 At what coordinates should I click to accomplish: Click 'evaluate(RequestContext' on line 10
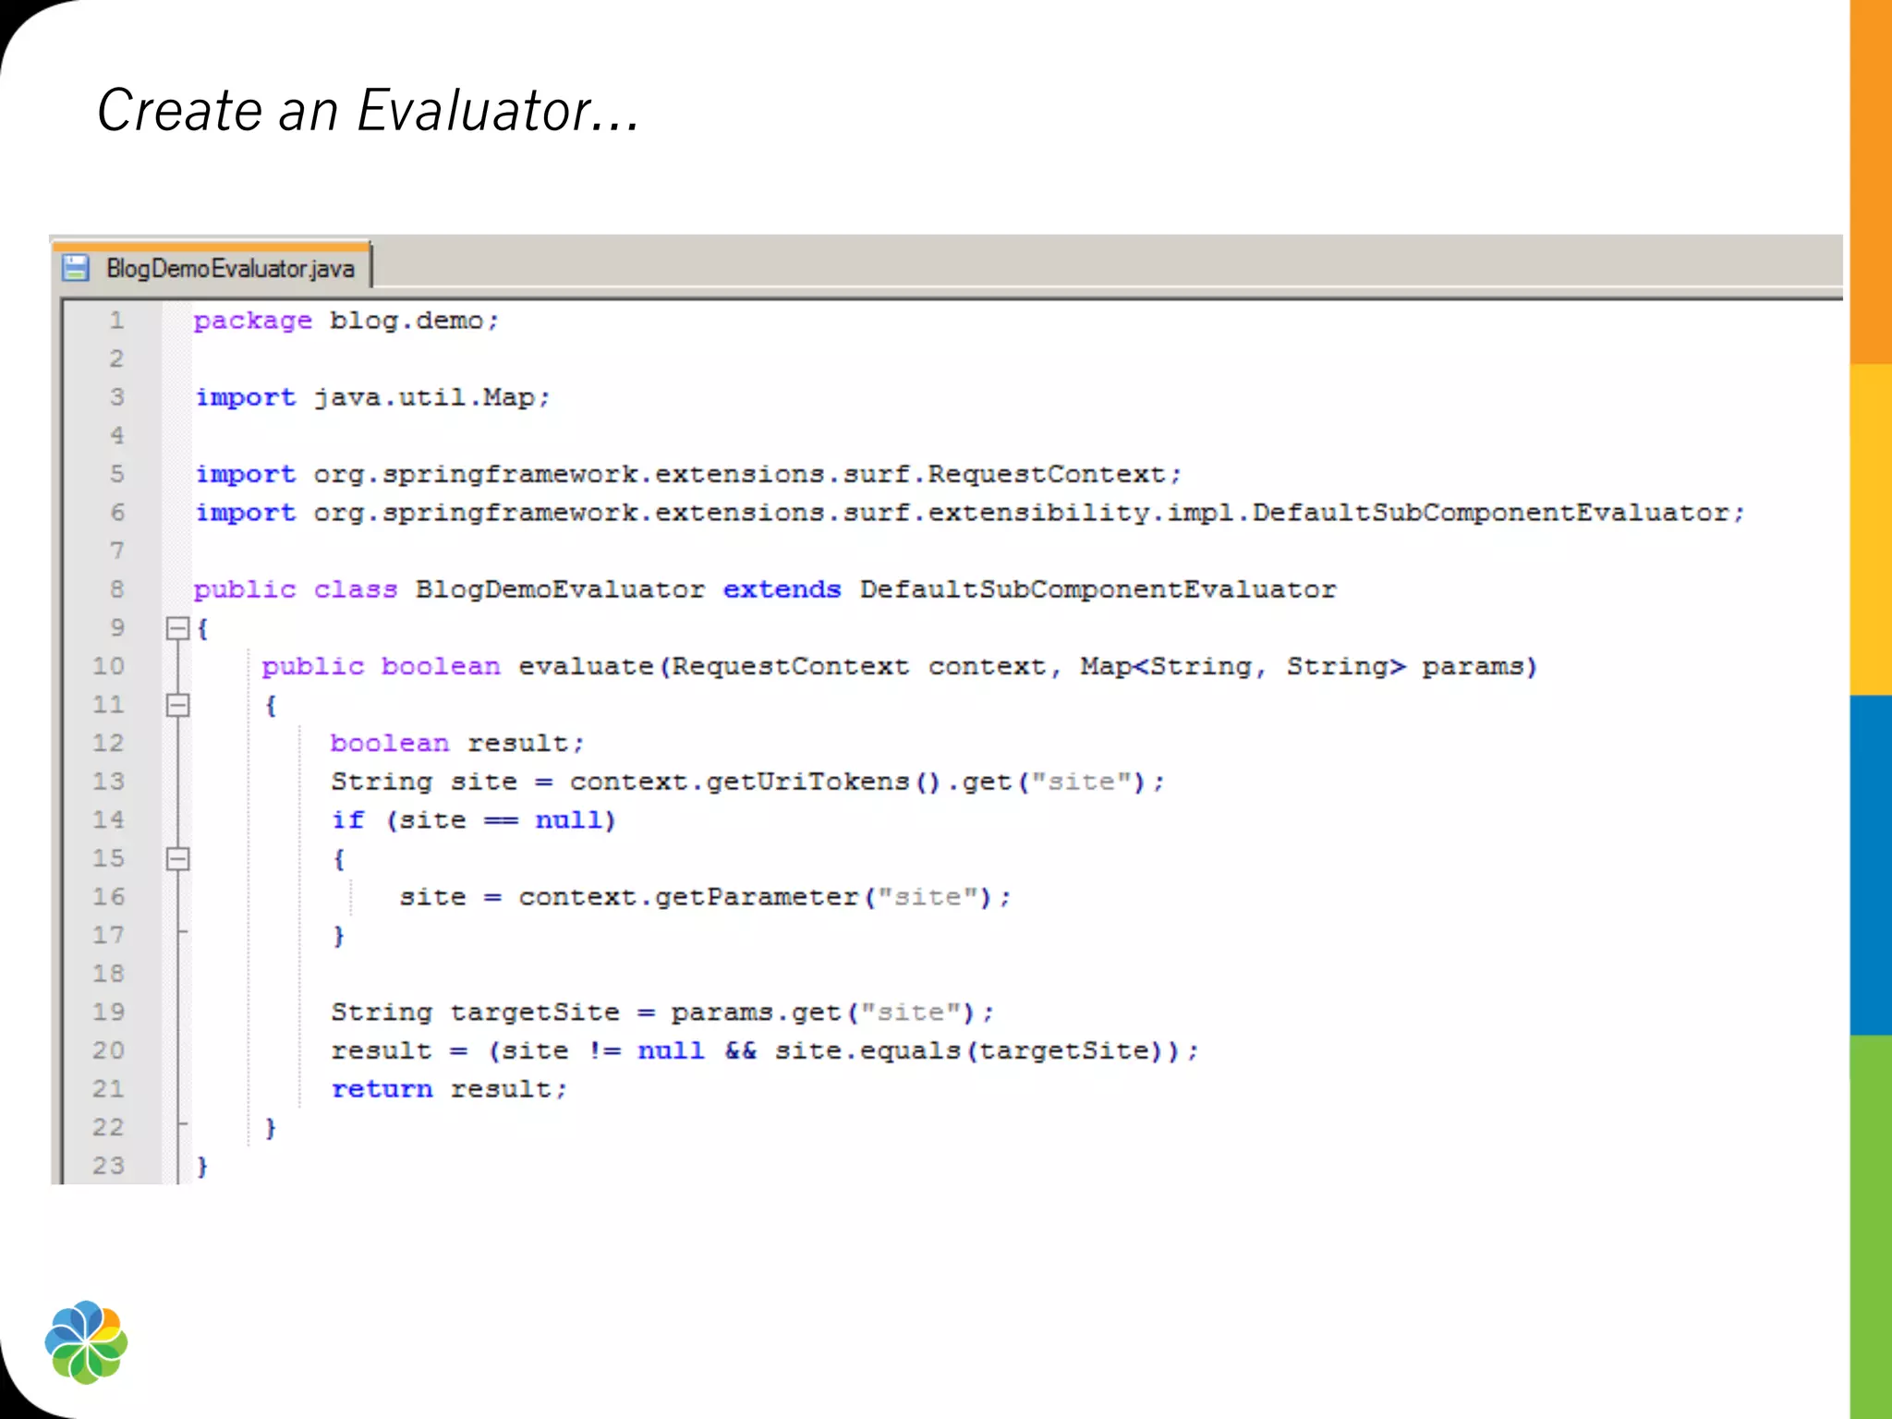tap(713, 667)
